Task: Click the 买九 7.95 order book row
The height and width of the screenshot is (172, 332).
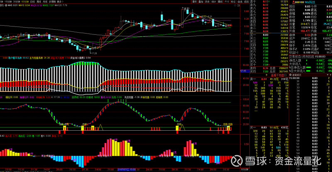Action: [269, 62]
